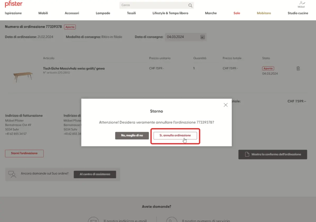
Task: Open the Mobili menu
Action: [x=43, y=13]
